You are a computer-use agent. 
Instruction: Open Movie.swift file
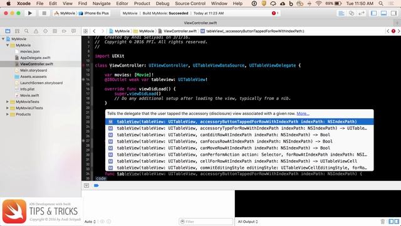(29, 95)
